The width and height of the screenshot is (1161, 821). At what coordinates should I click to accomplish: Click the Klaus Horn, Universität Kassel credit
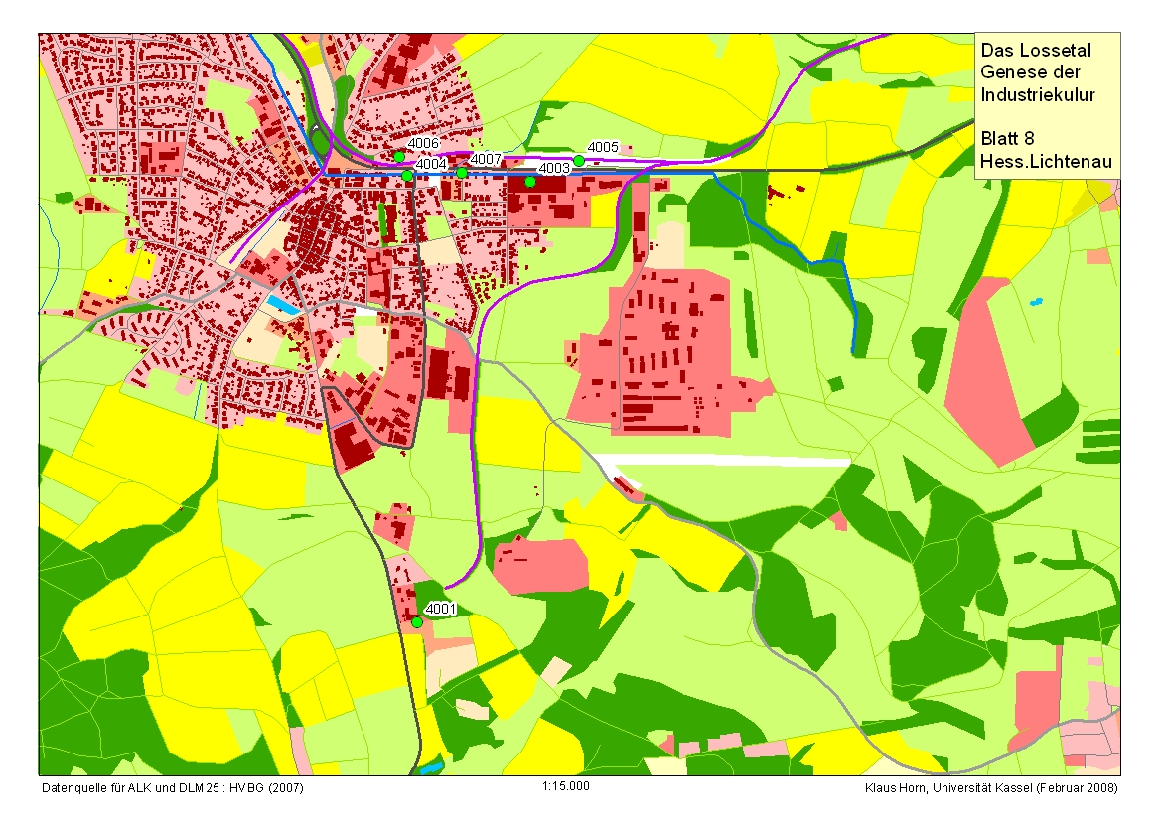(x=991, y=787)
